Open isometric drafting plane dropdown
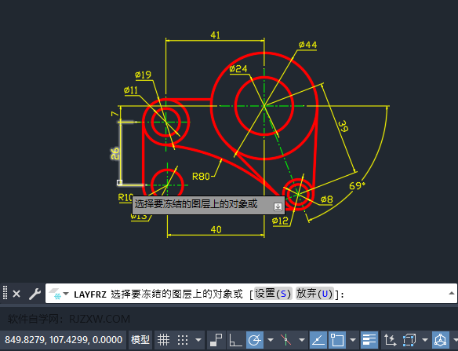This screenshot has height=351, width=458. click(x=302, y=340)
